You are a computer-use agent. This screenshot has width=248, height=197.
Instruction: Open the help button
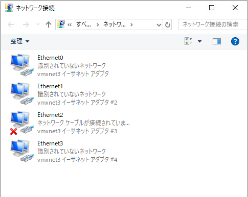[x=235, y=41]
